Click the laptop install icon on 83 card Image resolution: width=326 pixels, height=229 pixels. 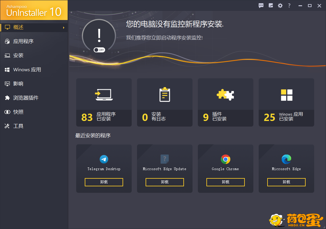point(104,95)
